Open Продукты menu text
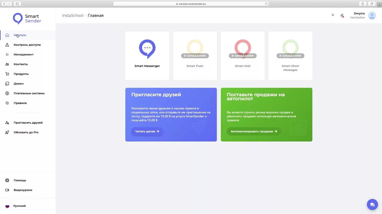 click(21, 74)
